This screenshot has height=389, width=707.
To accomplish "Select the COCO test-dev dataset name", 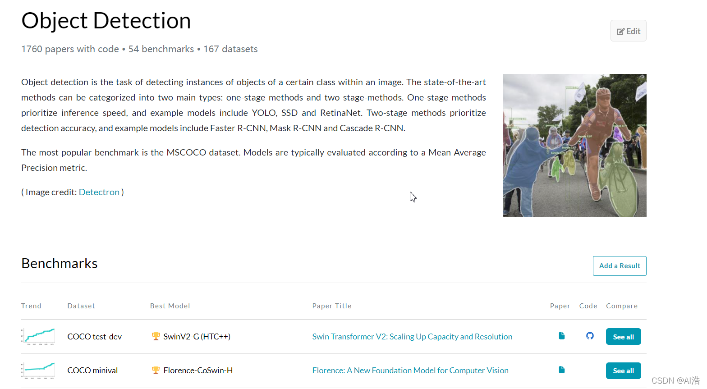I will pos(95,337).
